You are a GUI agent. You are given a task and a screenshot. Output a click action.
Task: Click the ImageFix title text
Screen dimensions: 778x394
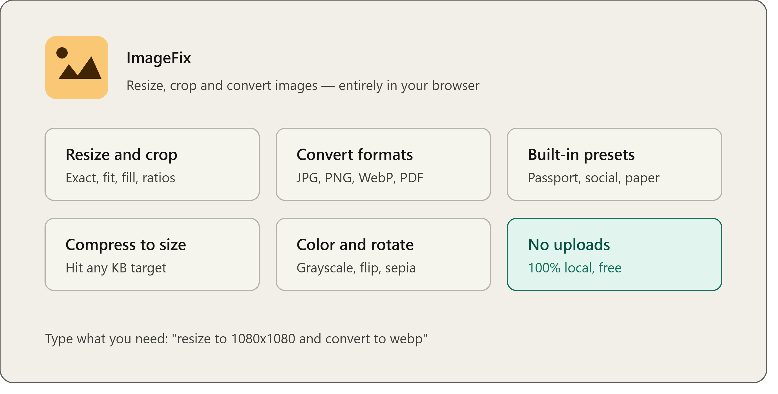tap(158, 58)
